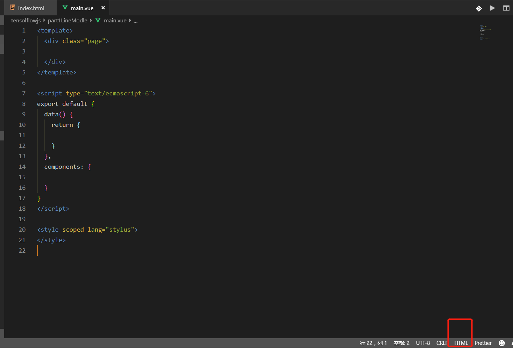Image resolution: width=513 pixels, height=348 pixels.
Task: Switch to the index.html tab
Action: pos(31,8)
